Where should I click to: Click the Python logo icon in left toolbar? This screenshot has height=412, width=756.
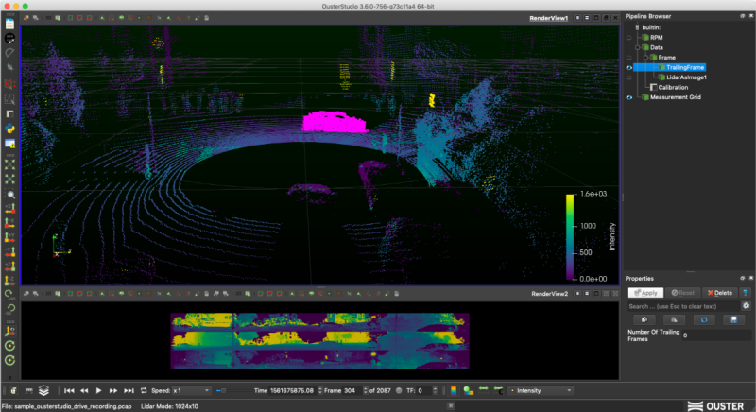pyautogui.click(x=9, y=129)
